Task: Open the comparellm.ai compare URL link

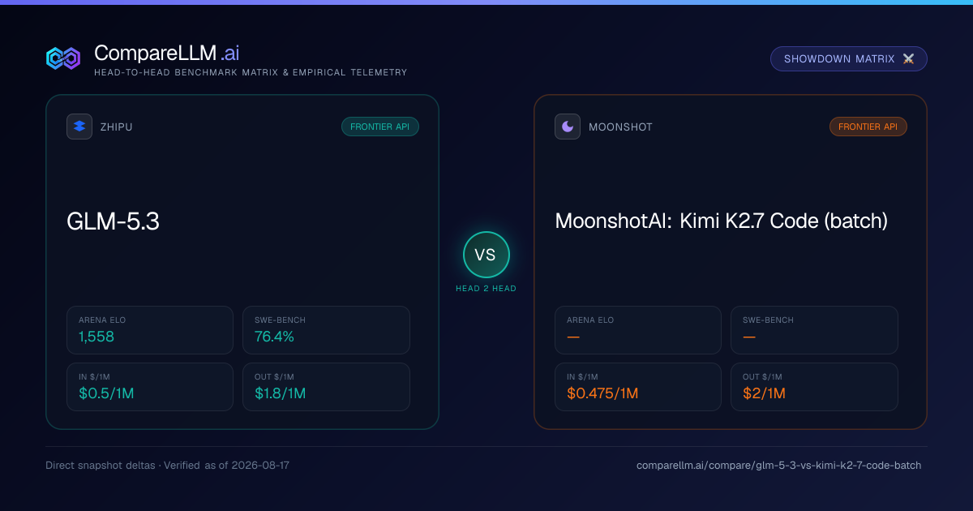Action: 779,466
